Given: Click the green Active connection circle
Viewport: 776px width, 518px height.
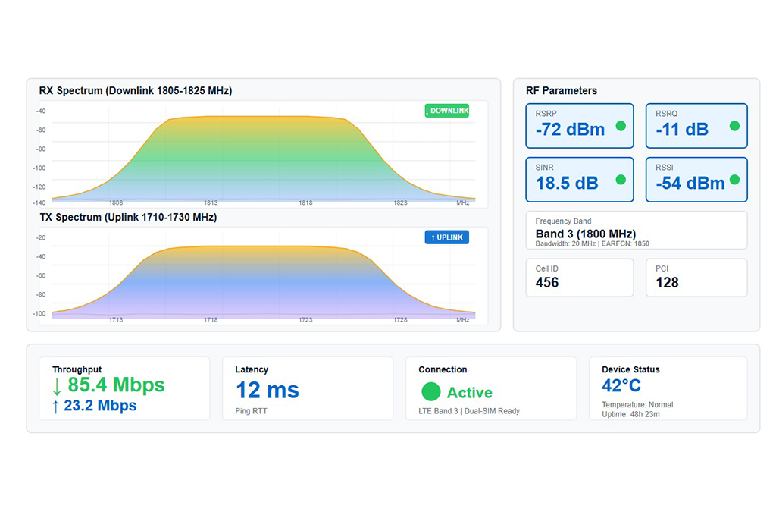Looking at the screenshot, I should point(430,392).
